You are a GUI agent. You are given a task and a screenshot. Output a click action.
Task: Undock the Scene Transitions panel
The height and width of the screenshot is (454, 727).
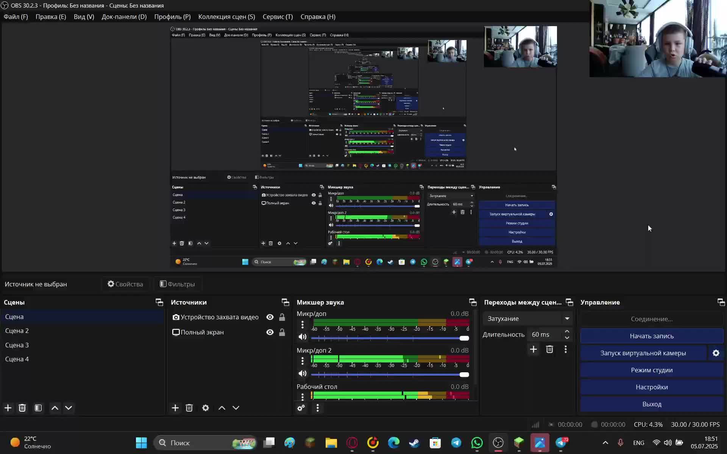(x=569, y=302)
